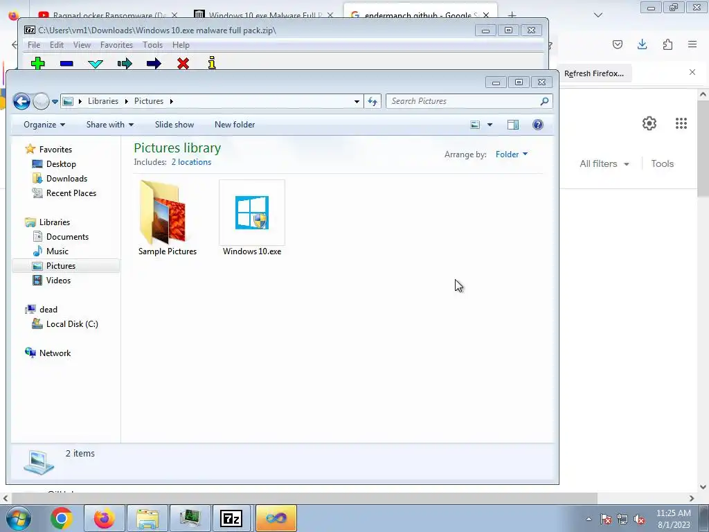
Task: Click the 7-Zip Test checkmark icon
Action: click(96, 64)
